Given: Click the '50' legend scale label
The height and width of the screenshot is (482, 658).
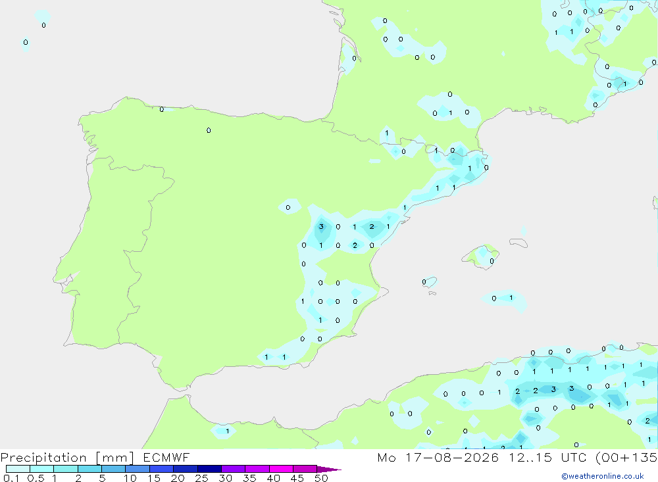Looking at the screenshot, I should 321,478.
